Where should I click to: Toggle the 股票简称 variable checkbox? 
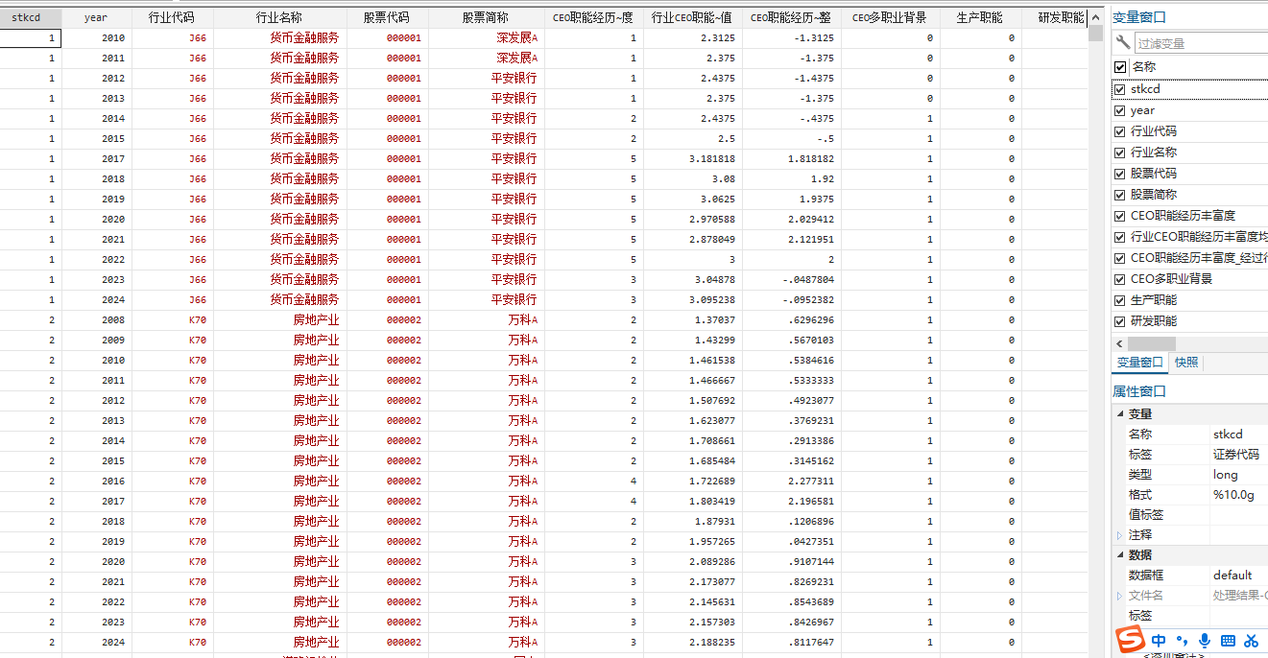tap(1120, 195)
